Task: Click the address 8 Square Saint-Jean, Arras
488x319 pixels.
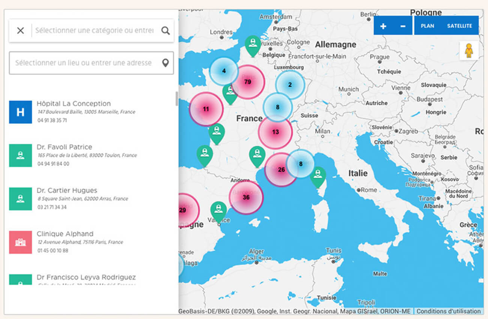Action: [83, 199]
